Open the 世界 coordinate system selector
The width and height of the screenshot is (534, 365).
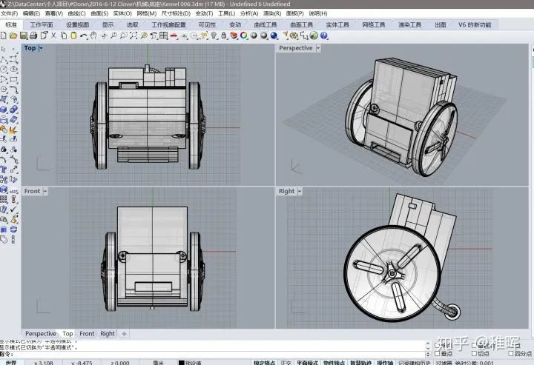(11, 362)
